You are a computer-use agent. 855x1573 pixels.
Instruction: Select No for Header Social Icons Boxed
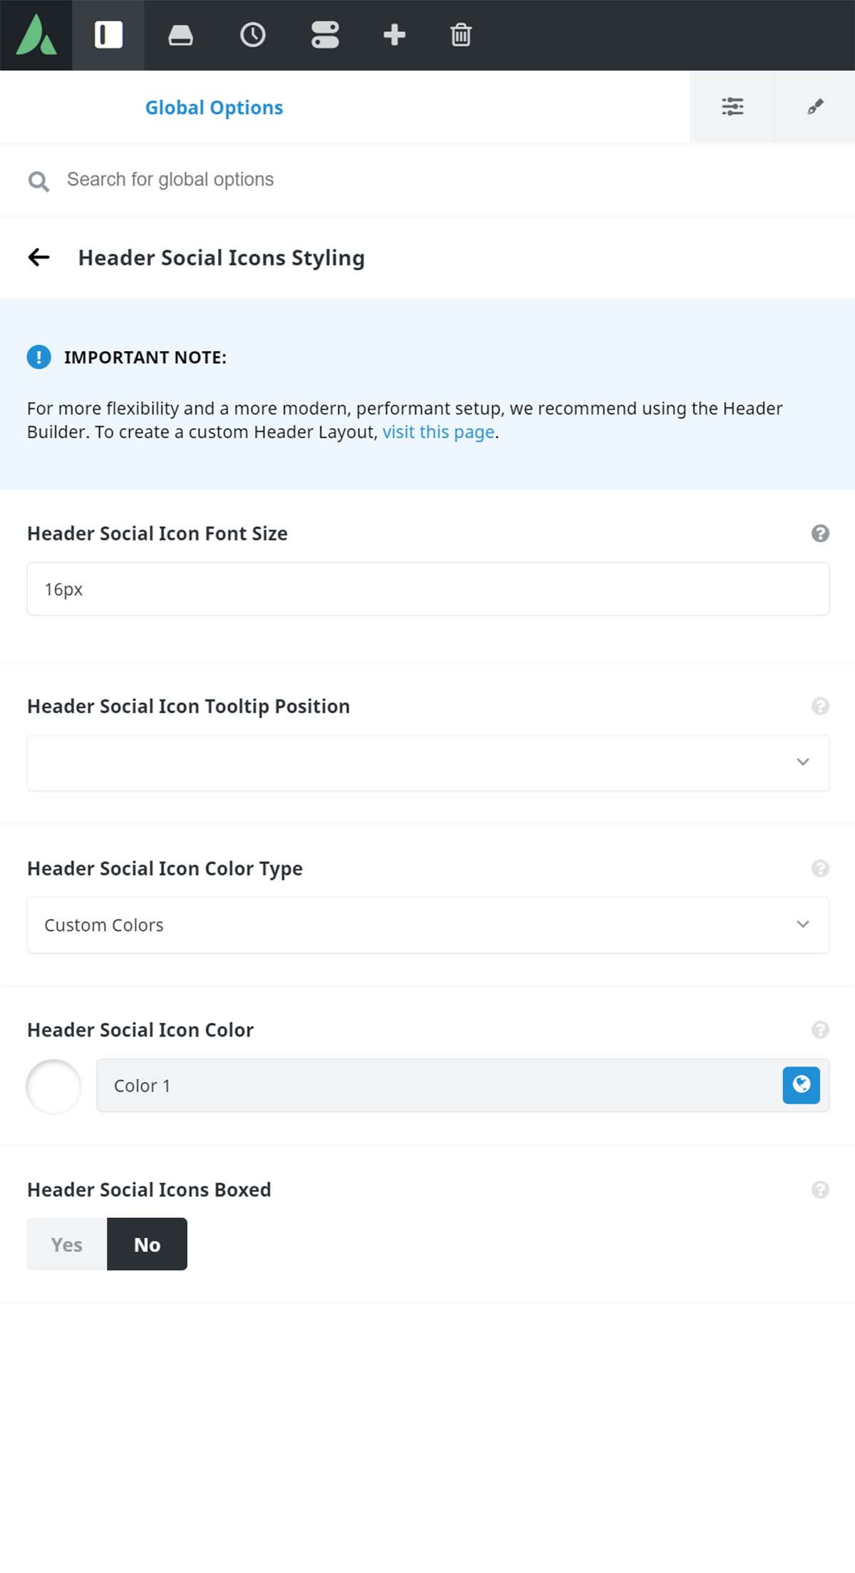coord(147,1244)
